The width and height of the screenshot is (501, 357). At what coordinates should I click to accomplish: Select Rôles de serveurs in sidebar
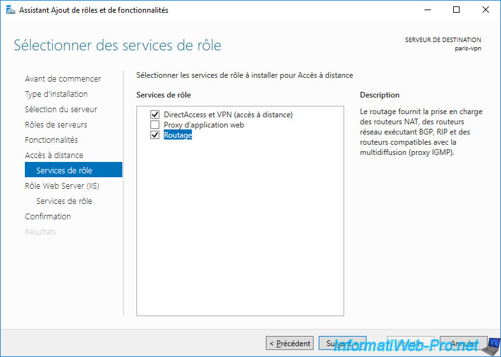(56, 125)
